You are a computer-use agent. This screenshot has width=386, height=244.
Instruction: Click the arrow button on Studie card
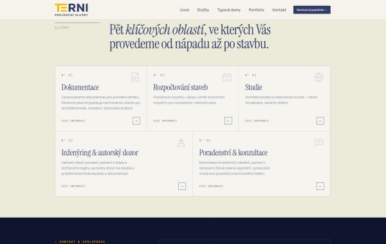click(320, 121)
